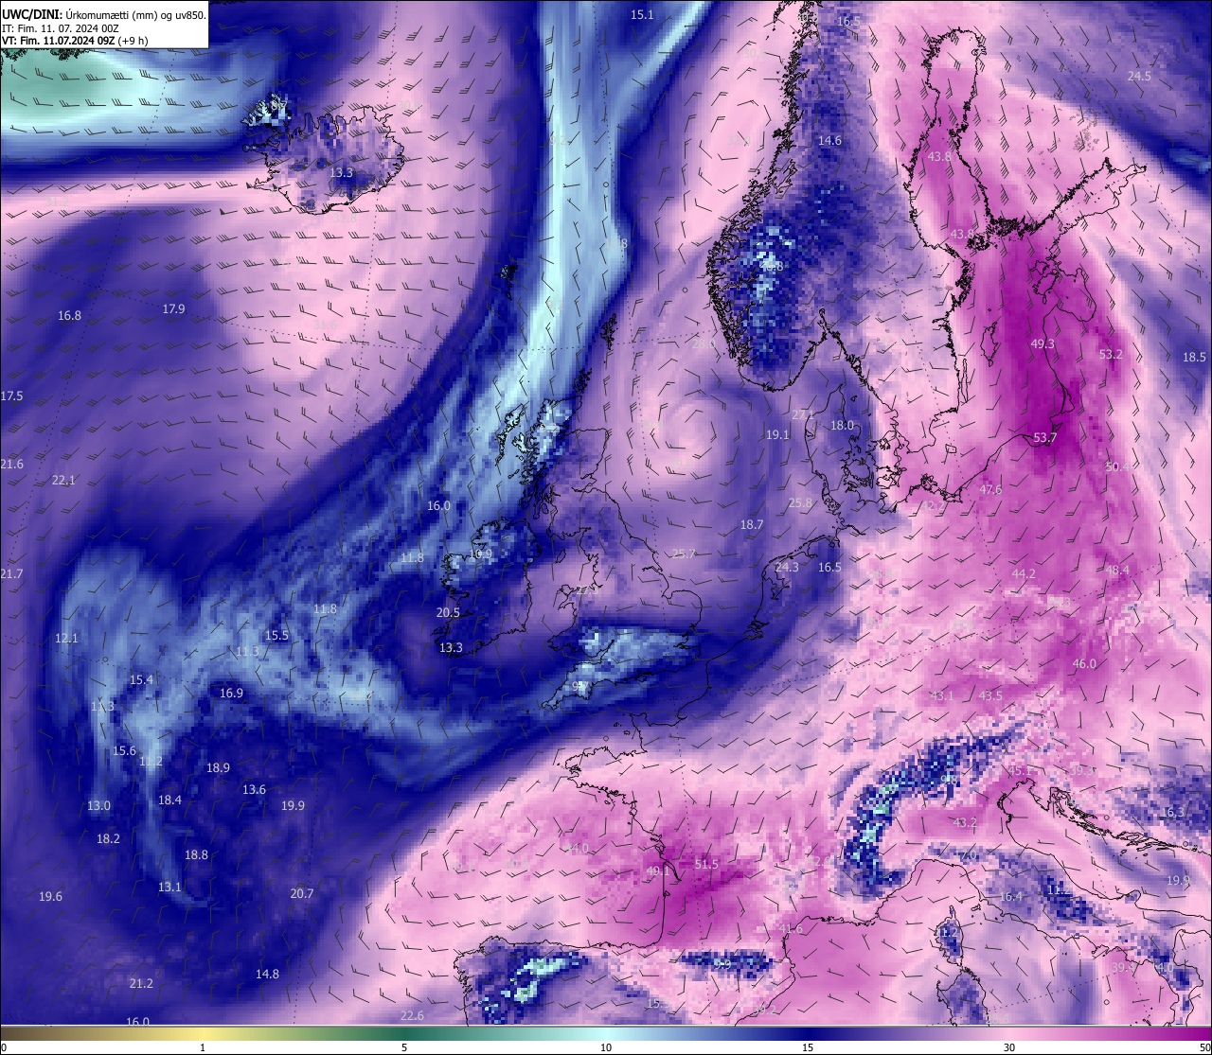Select the 19.1 value in North Sea
The width and height of the screenshot is (1212, 1055).
point(777,434)
